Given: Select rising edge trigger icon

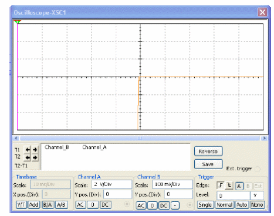Looking at the screenshot, I should (x=221, y=186).
